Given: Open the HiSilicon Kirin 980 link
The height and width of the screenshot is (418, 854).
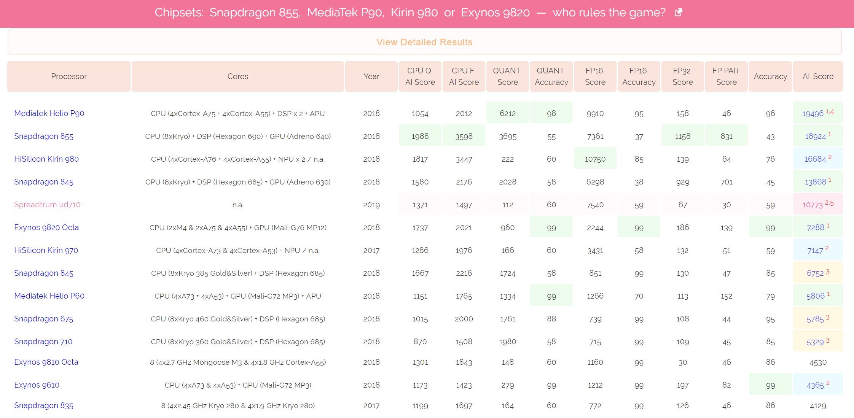Looking at the screenshot, I should pyautogui.click(x=46, y=159).
